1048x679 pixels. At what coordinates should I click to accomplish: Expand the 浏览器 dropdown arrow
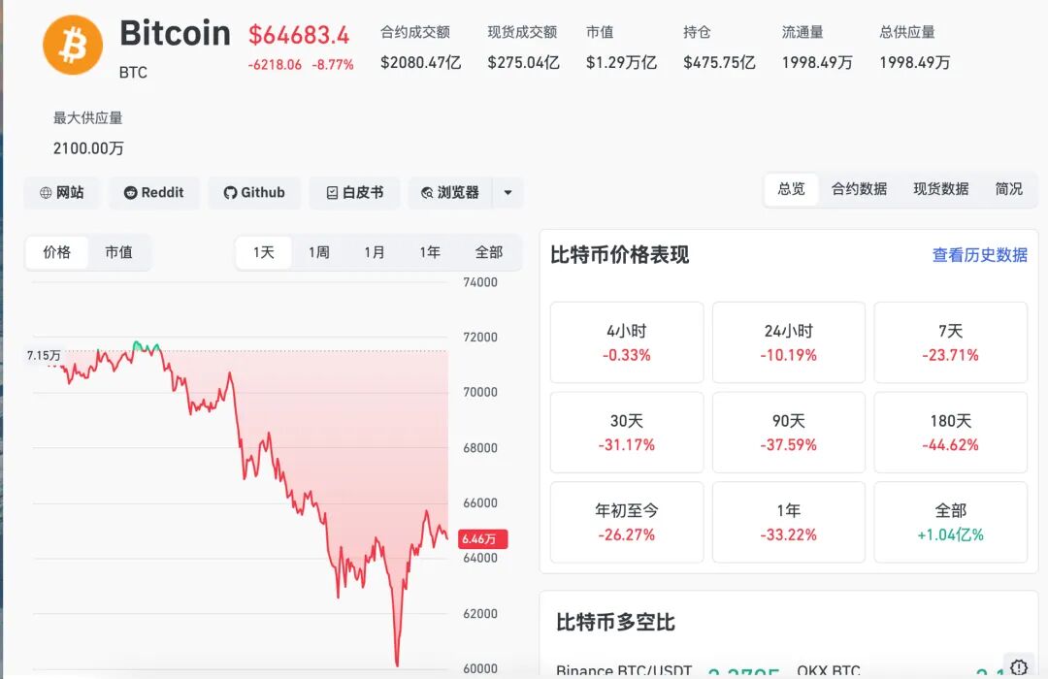508,192
